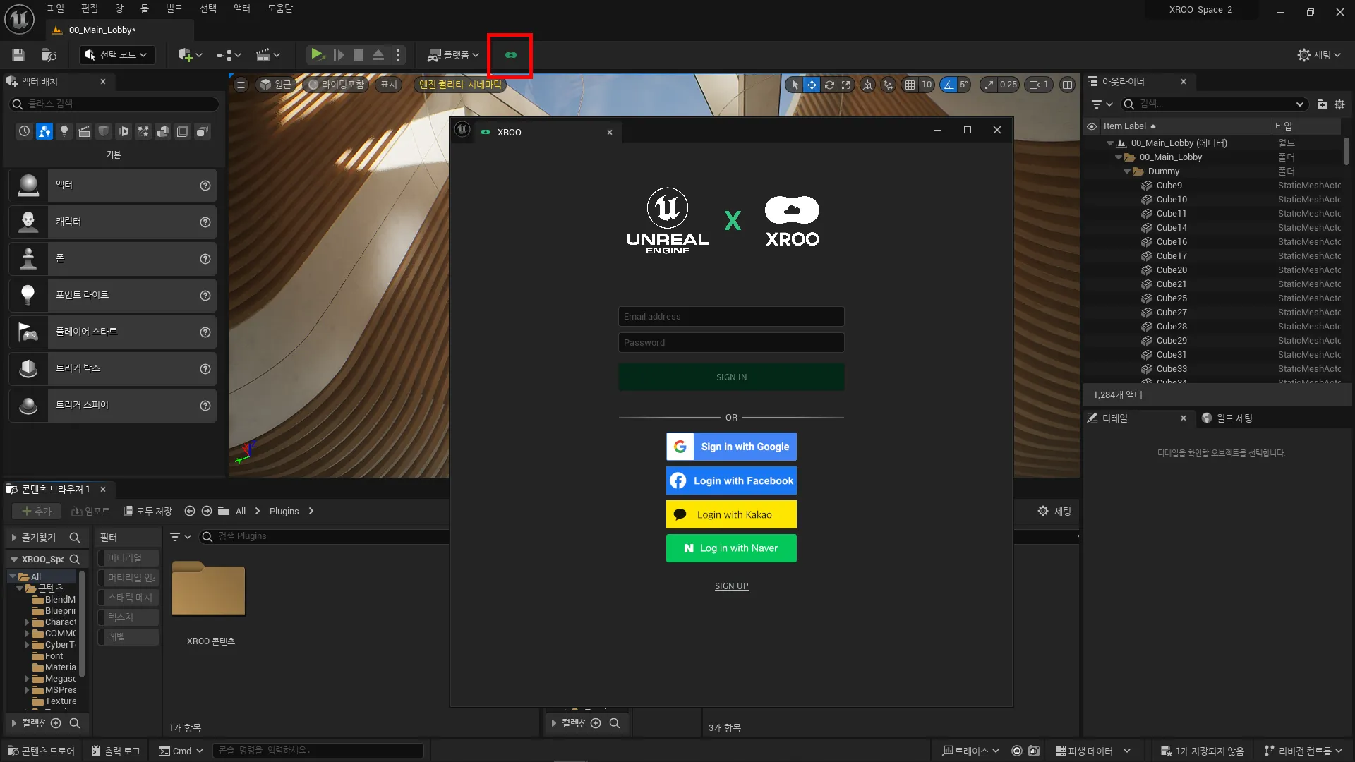Screen dimensions: 1355x762
Task: Open the 선택 모드 dropdown
Action: pyautogui.click(x=117, y=55)
